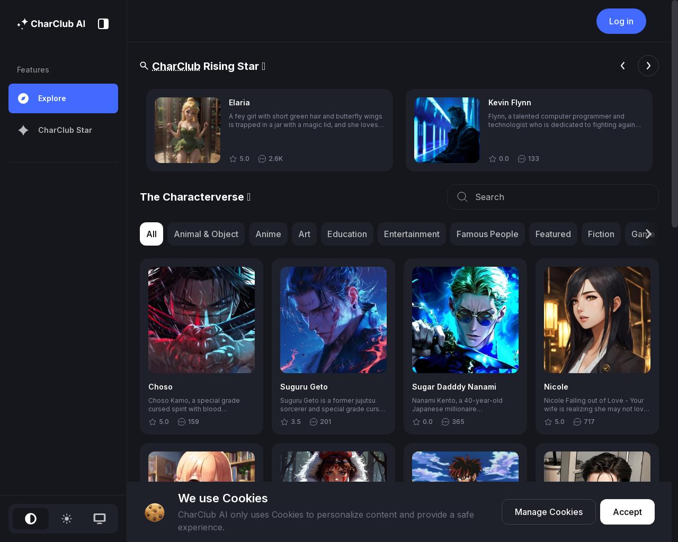Click the Rising Star search magnifier icon
678x542 pixels.
click(144, 66)
